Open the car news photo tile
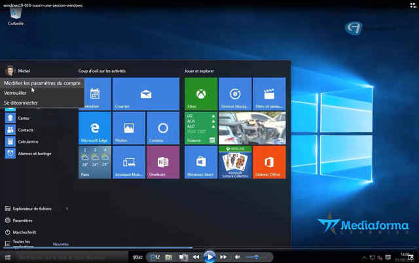This screenshot has width=419, height=263. pos(252,128)
